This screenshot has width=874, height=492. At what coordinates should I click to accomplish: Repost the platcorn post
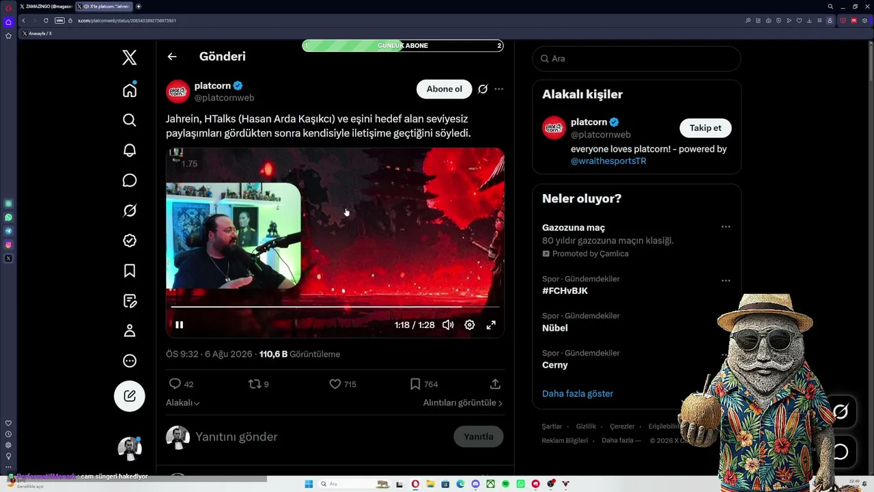tap(255, 384)
